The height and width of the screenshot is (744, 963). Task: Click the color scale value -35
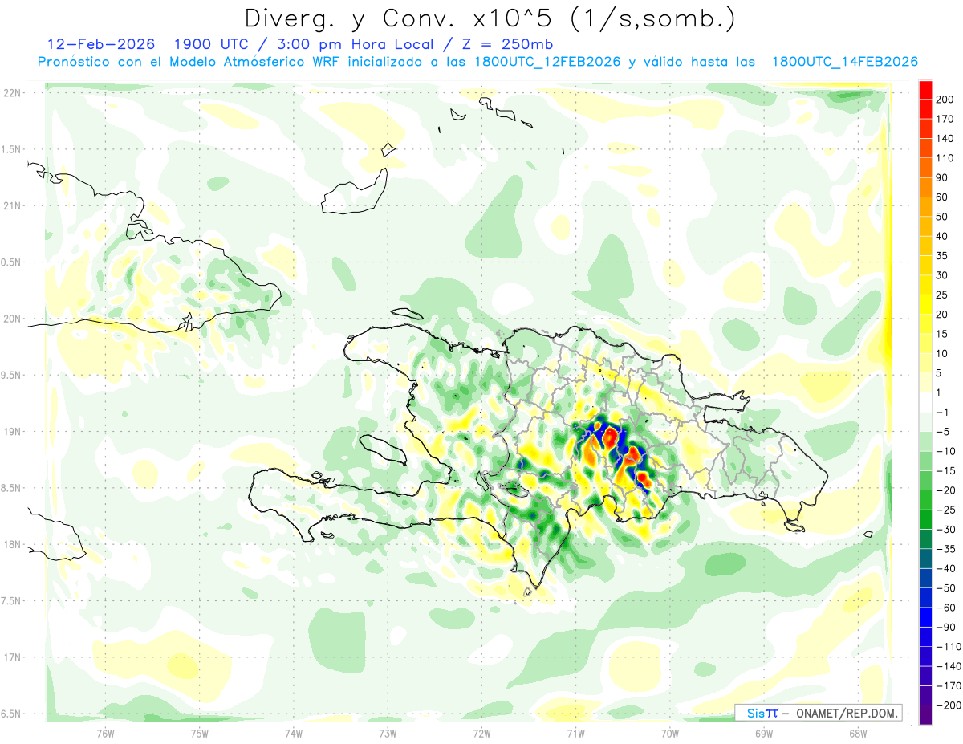tap(948, 549)
